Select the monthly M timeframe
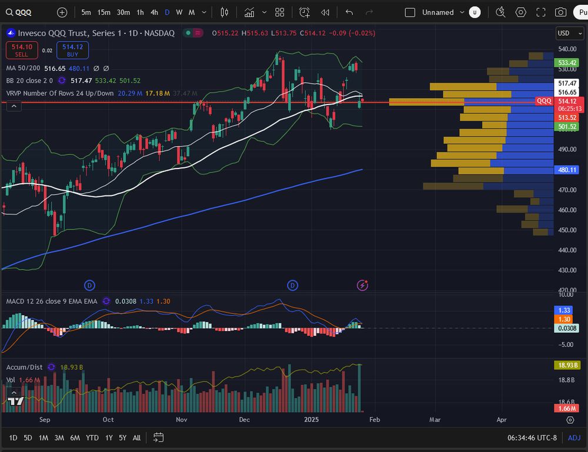The image size is (588, 452). [x=192, y=12]
